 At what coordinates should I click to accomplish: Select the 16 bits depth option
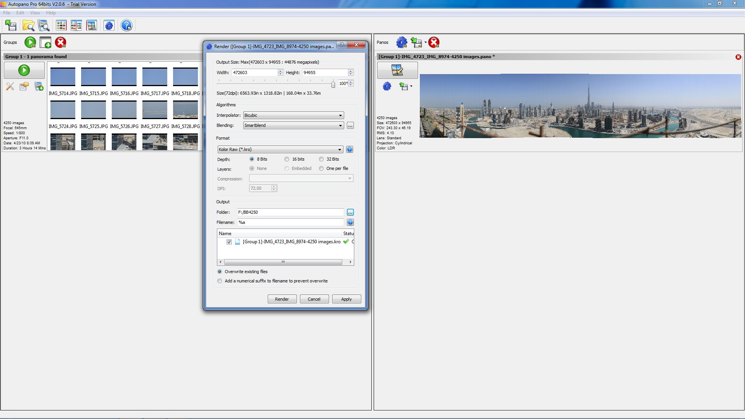(287, 159)
